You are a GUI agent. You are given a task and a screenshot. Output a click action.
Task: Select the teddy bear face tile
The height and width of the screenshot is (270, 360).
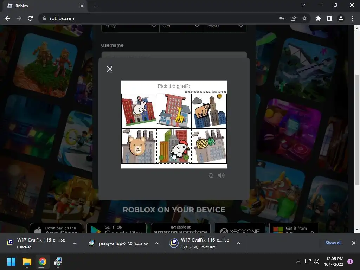pos(139,146)
